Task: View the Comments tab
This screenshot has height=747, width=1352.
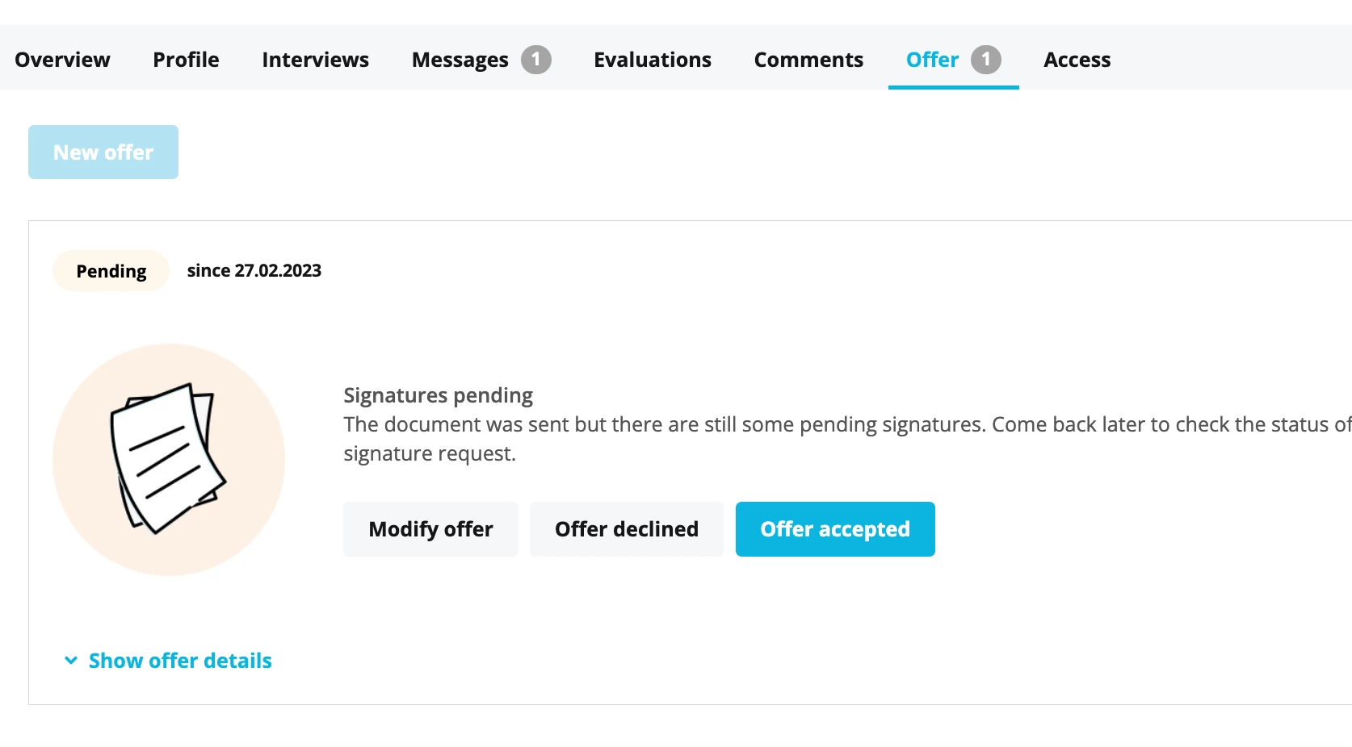Action: (808, 60)
